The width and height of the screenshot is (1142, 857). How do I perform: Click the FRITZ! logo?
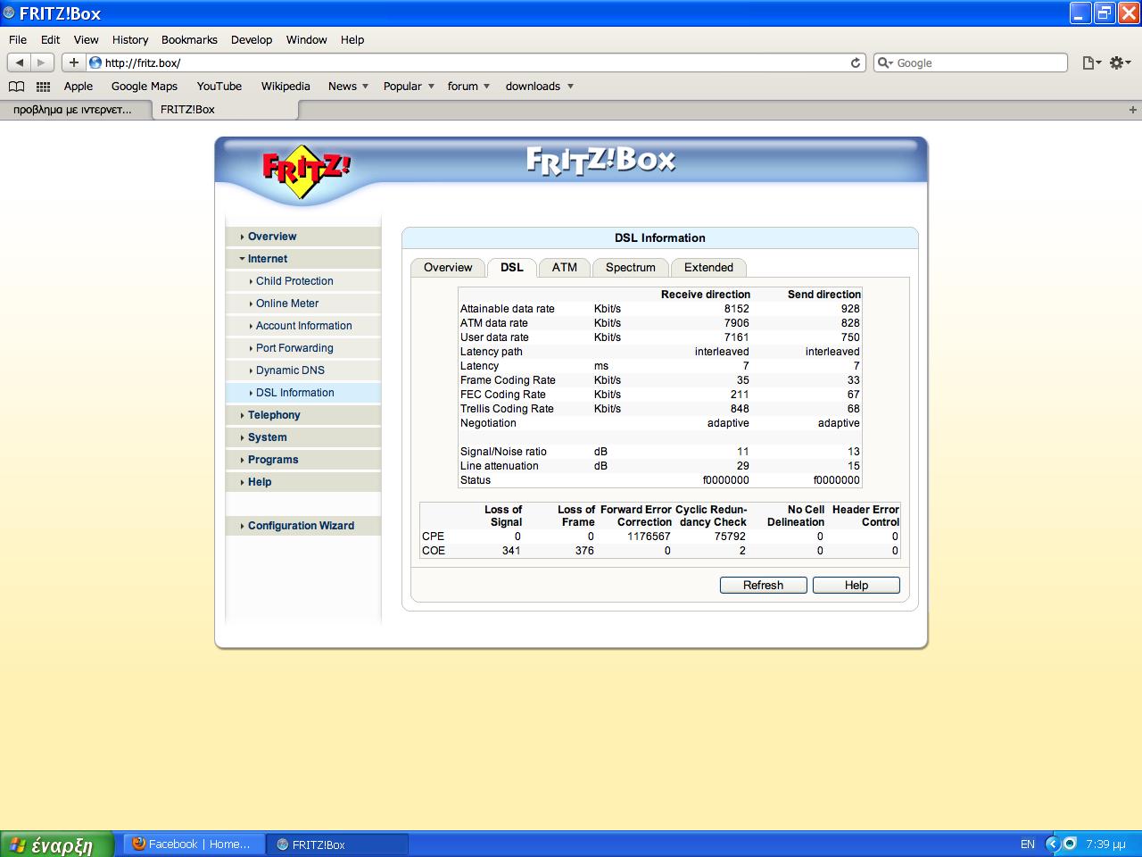click(306, 170)
